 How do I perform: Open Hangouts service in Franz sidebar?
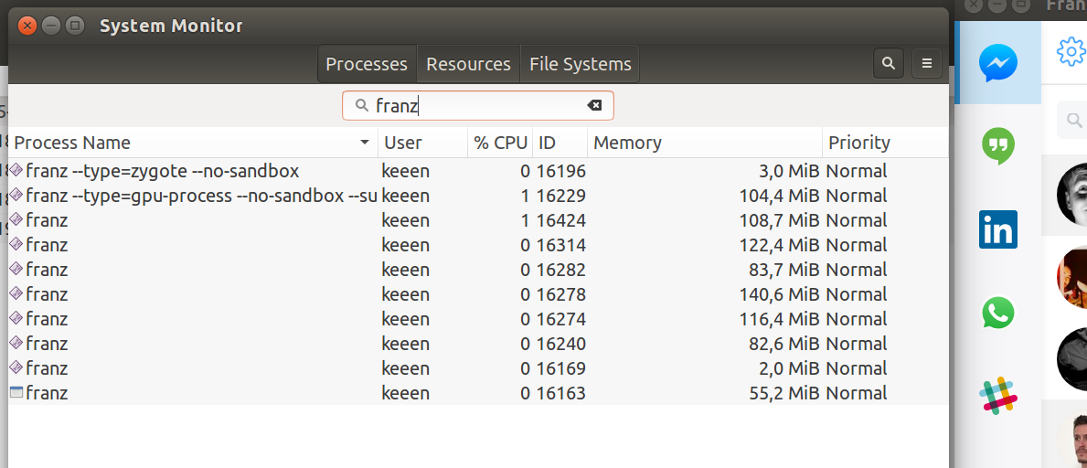pos(998,146)
